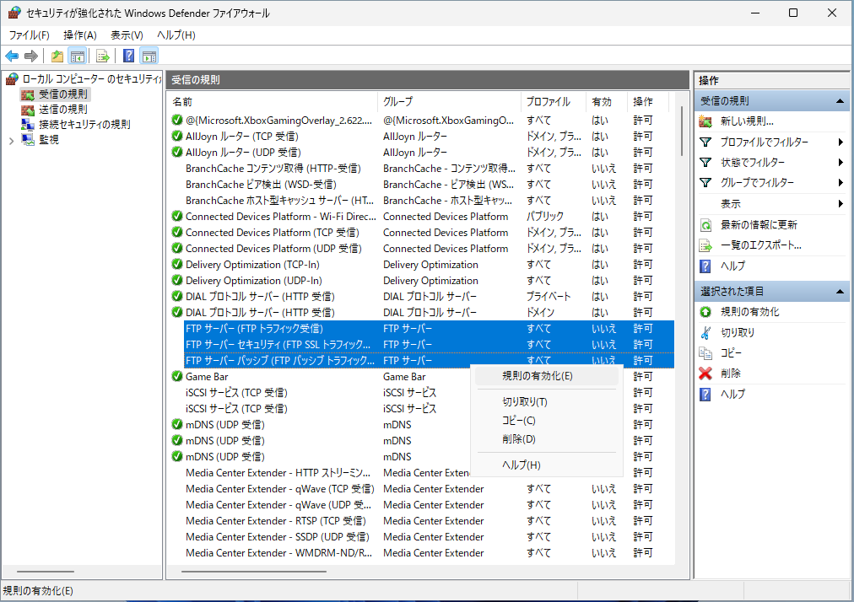The image size is (854, 602).
Task: Collapse the 選択された項目 actions section
Action: tap(840, 292)
